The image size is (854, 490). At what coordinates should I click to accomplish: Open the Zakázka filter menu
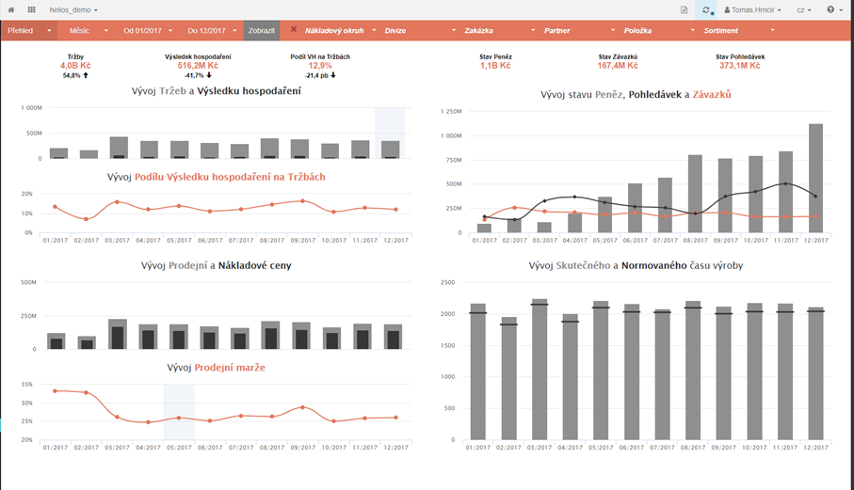point(496,30)
